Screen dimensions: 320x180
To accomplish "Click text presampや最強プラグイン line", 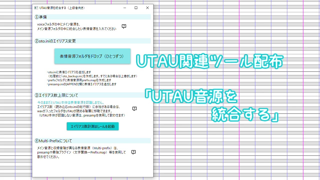I will click(82, 152).
